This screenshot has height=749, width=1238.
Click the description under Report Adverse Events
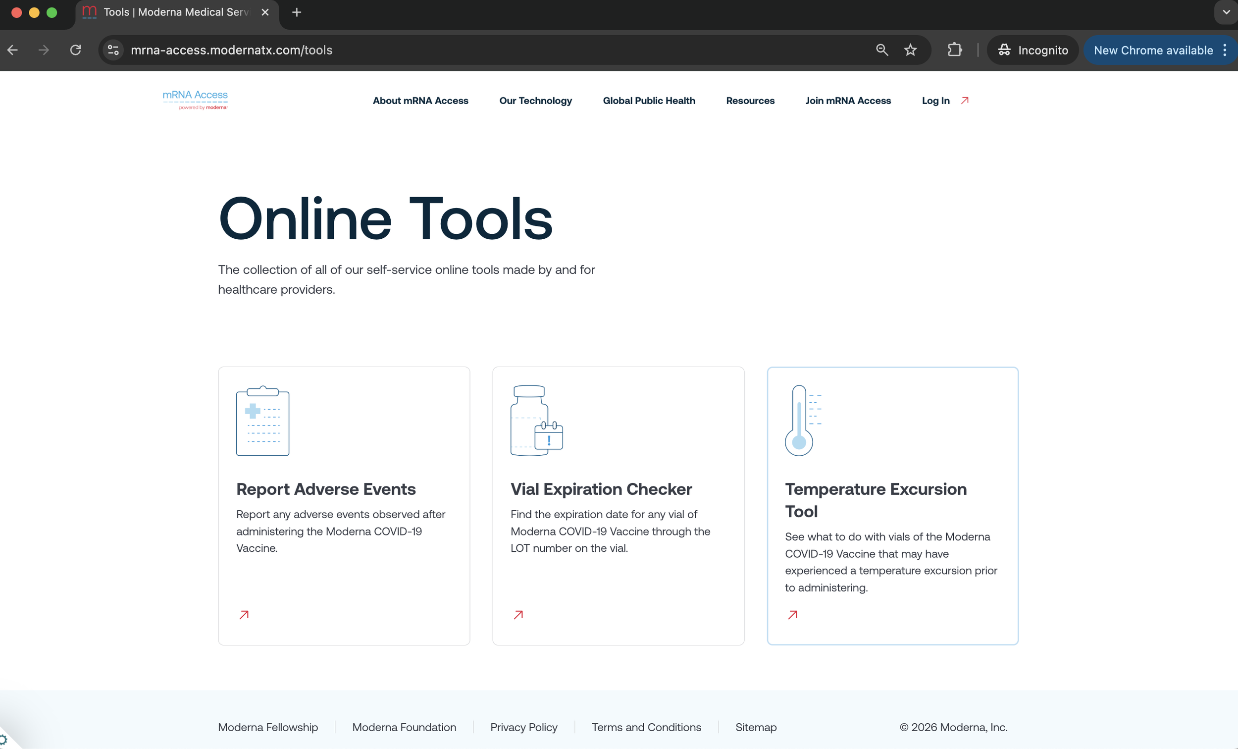(x=341, y=532)
